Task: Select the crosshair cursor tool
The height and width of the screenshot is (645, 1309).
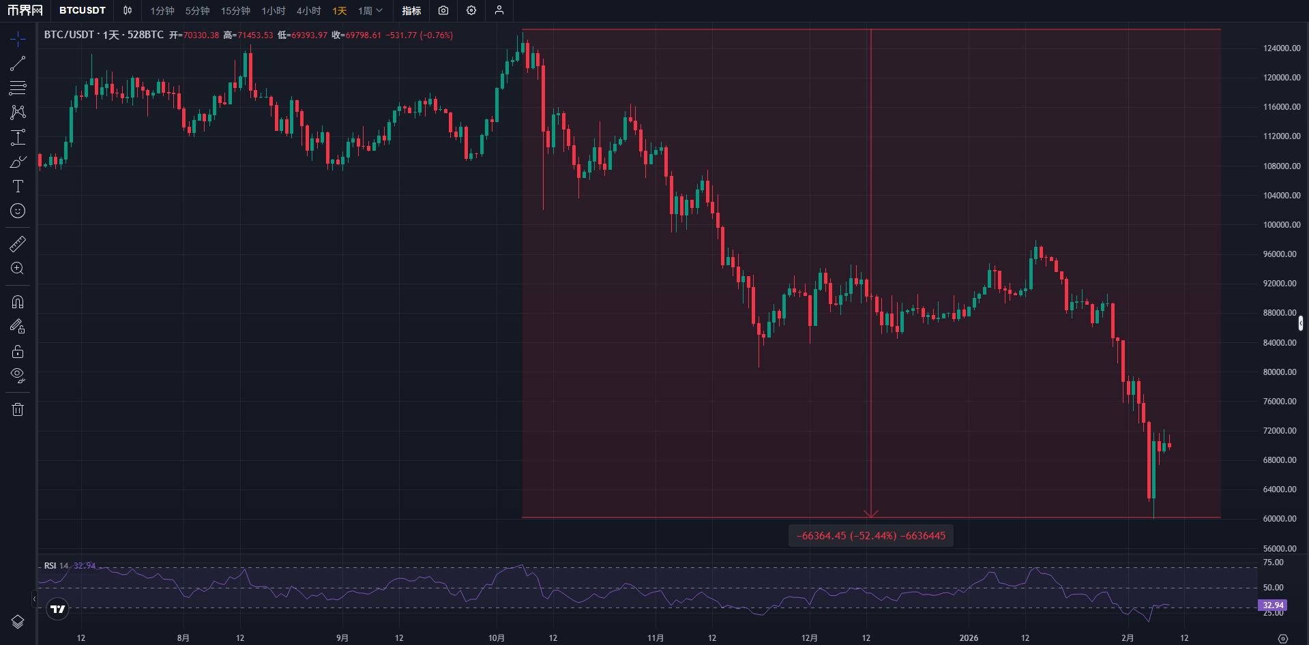Action: 18,39
